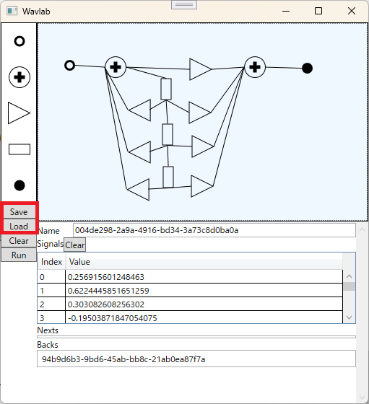369x404 pixels.
Task: Select the signal row with index 1
Action: [x=190, y=290]
